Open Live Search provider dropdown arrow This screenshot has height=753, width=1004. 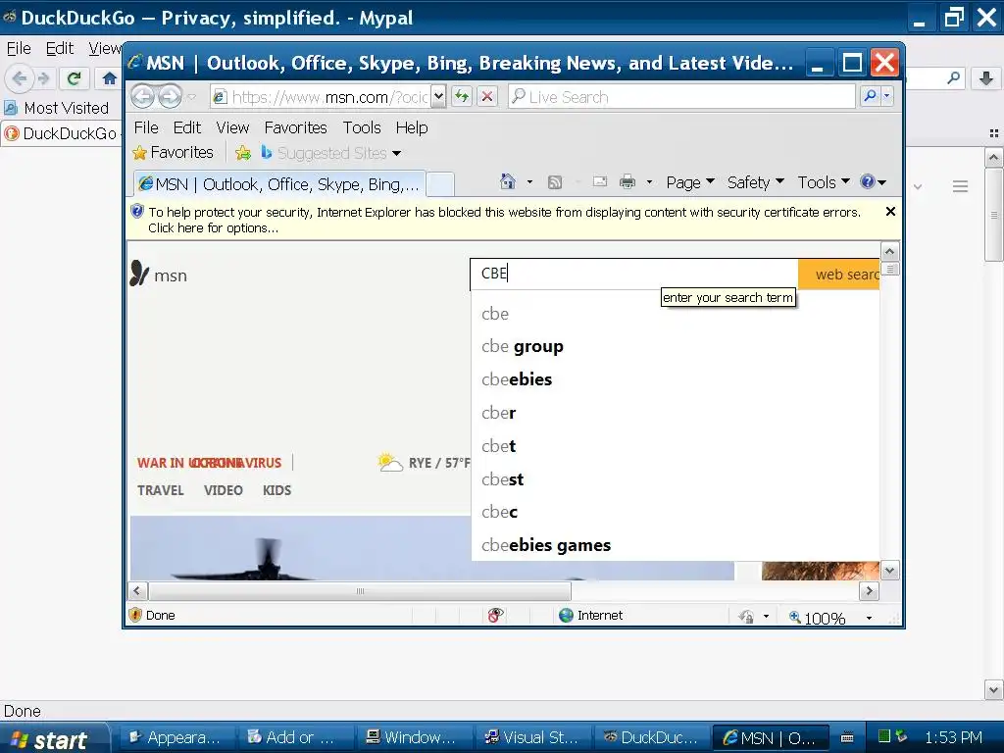pos(886,97)
